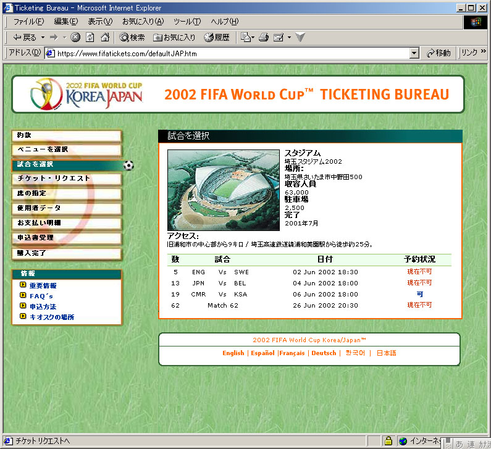Select the お支払い明細 sidebar step
The width and height of the screenshot is (491, 449).
click(x=66, y=223)
